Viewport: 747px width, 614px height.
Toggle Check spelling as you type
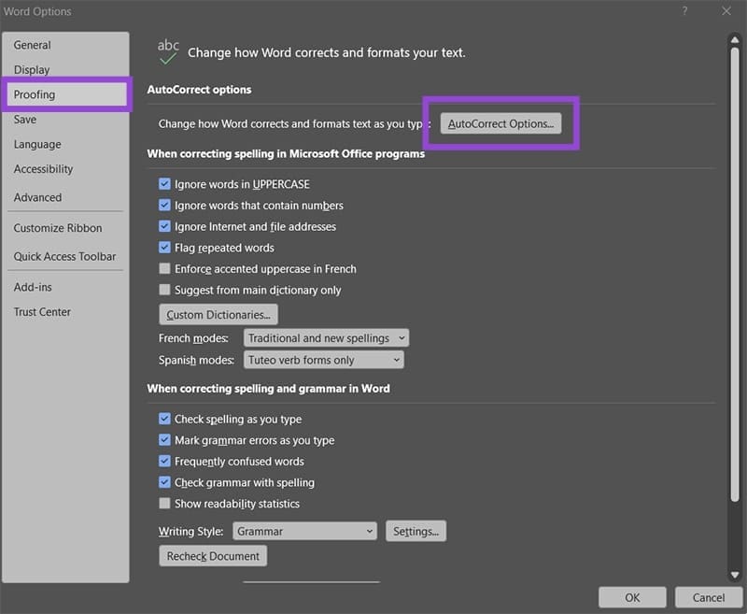tap(165, 420)
